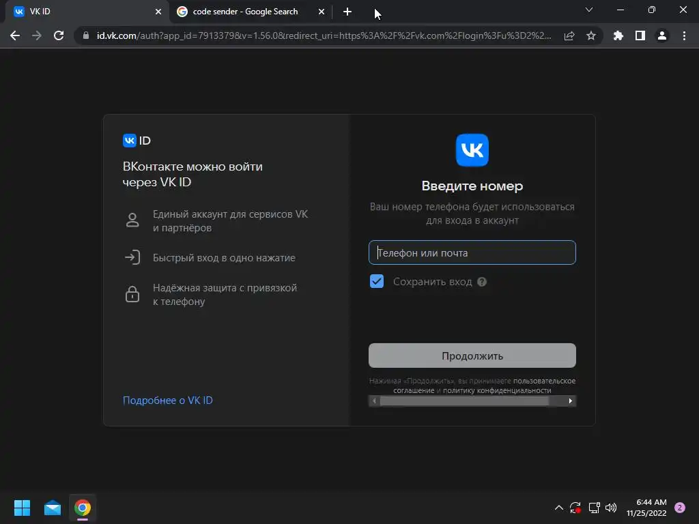
Task: Open the Chrome three-dot menu
Action: pyautogui.click(x=684, y=35)
